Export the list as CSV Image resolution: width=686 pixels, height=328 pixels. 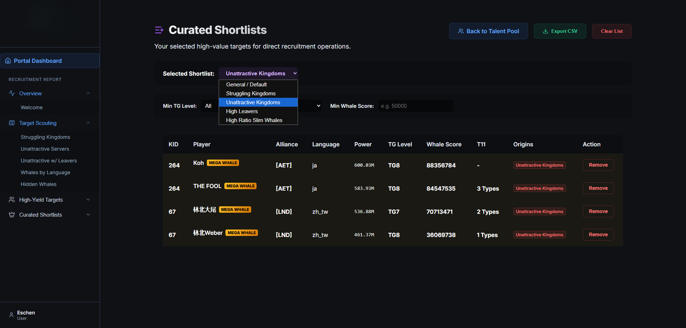[x=560, y=31]
